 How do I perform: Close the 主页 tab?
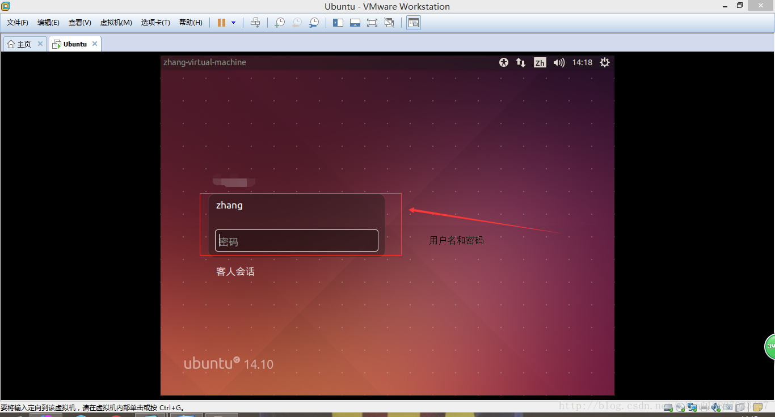40,44
